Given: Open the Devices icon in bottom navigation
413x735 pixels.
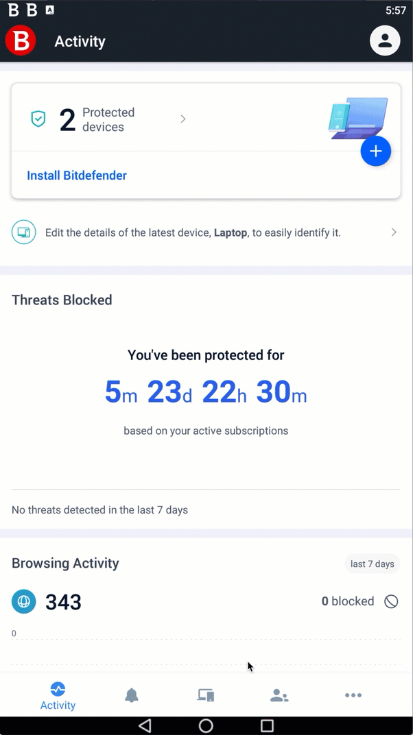Looking at the screenshot, I should pyautogui.click(x=205, y=695).
